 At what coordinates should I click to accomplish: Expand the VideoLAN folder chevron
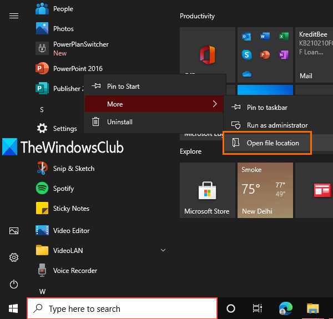click(x=163, y=251)
